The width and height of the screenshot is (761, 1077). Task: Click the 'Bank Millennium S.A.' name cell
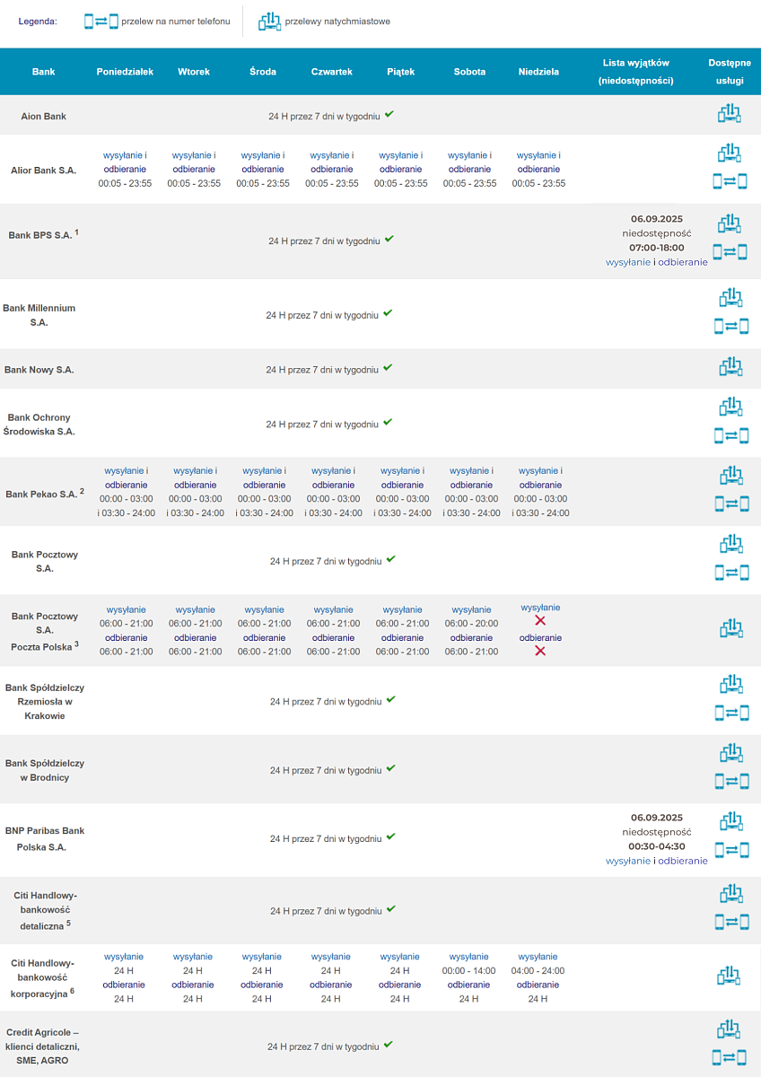[39, 315]
